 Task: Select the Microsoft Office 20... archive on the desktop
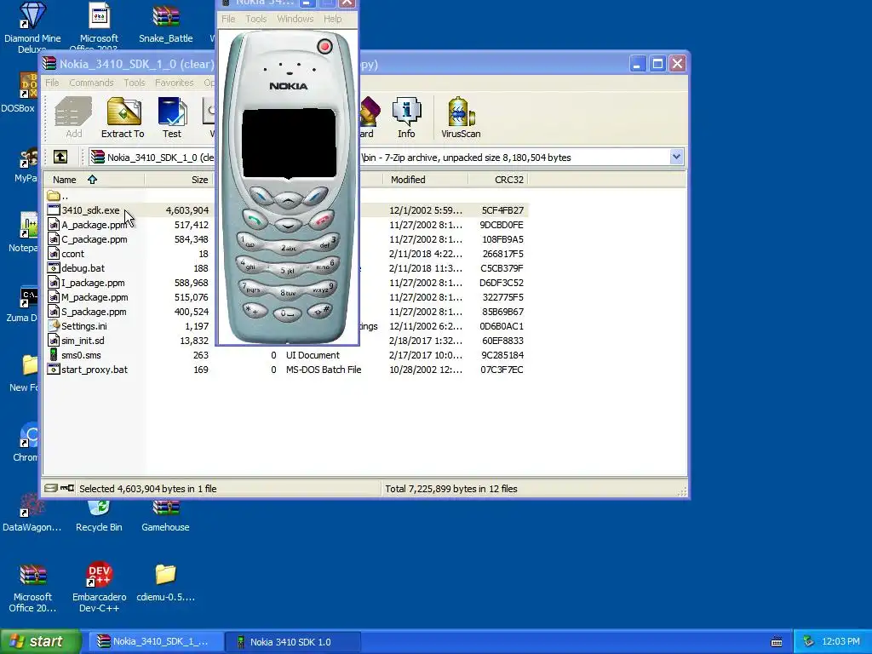[32, 588]
